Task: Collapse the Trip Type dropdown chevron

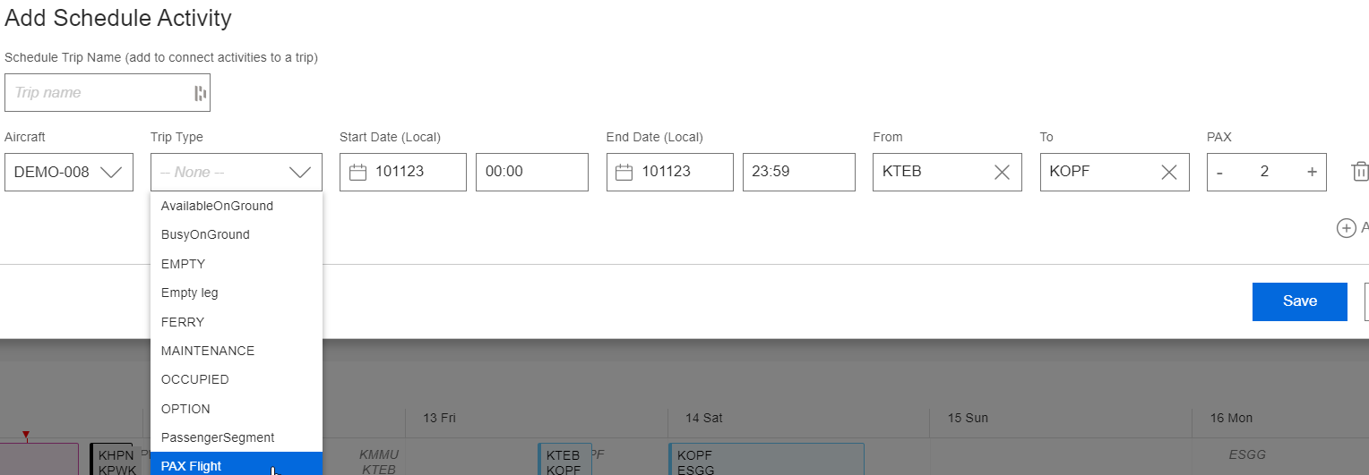Action: [300, 173]
